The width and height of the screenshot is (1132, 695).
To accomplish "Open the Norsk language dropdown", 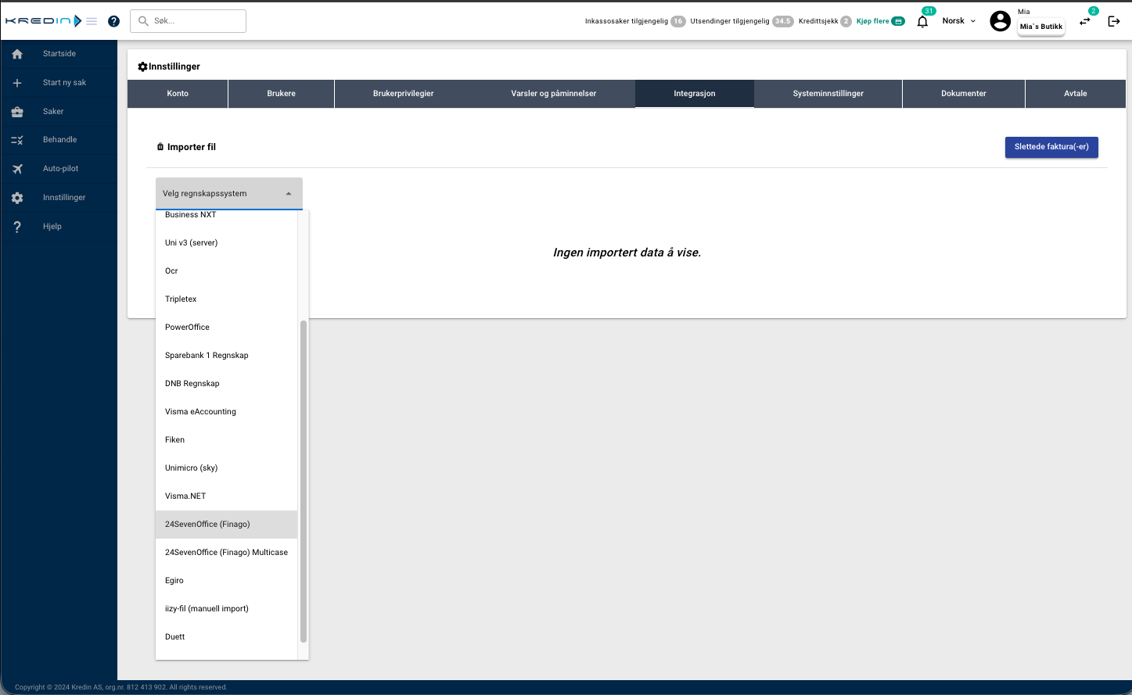I will 959,21.
